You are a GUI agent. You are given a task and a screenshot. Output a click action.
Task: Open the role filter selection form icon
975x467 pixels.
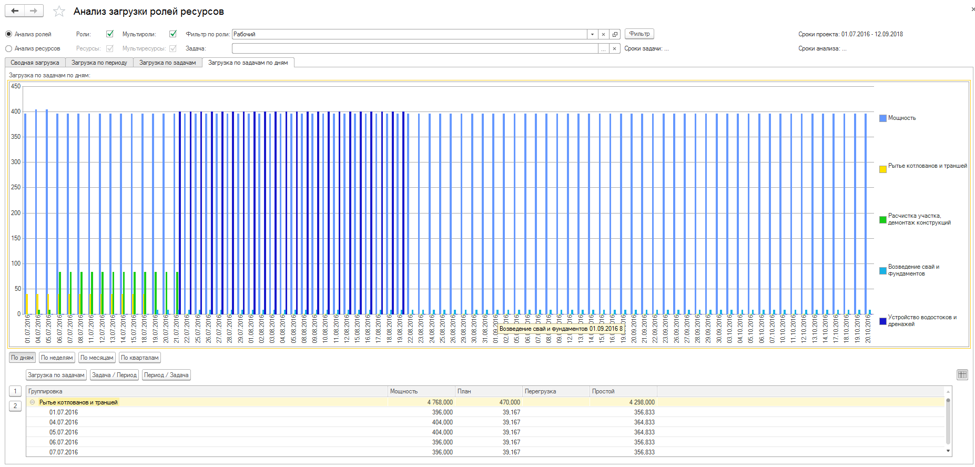click(x=615, y=34)
